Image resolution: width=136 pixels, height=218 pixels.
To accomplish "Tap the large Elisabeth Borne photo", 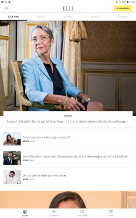I will (x=68, y=66).
